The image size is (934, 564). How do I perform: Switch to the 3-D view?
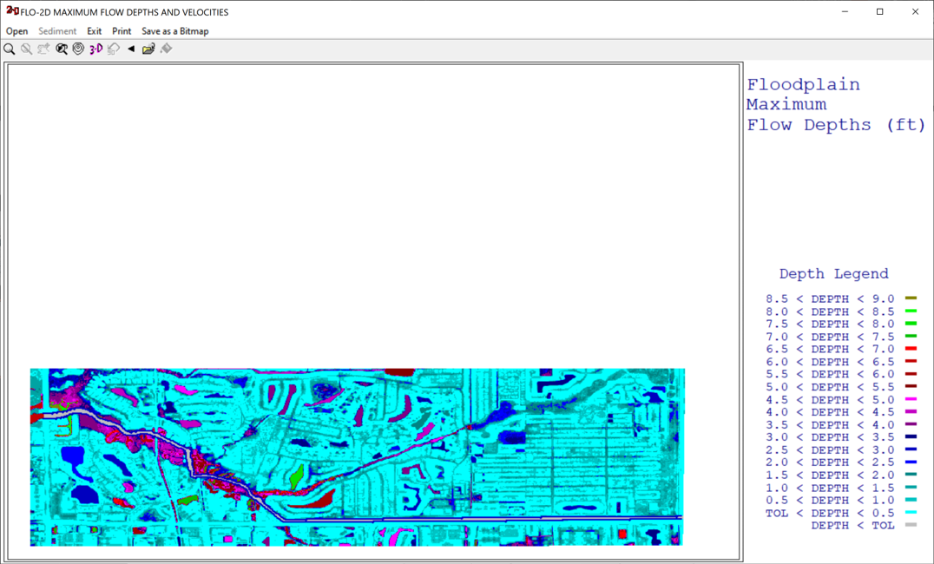pyautogui.click(x=95, y=49)
